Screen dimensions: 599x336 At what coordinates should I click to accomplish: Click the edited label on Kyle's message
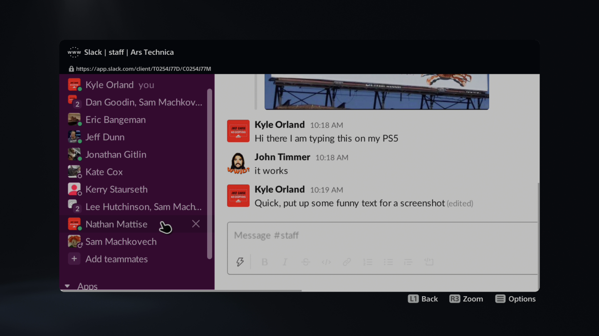[x=460, y=203]
